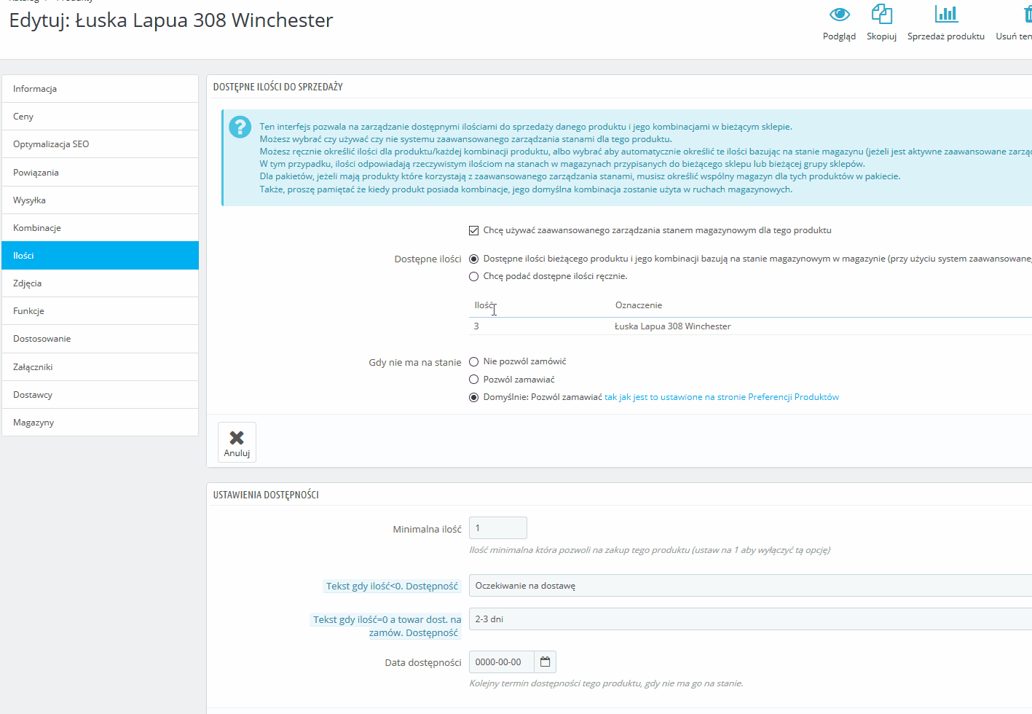This screenshot has width=1032, height=714.
Task: Click the Ilość column header
Action: pos(484,305)
